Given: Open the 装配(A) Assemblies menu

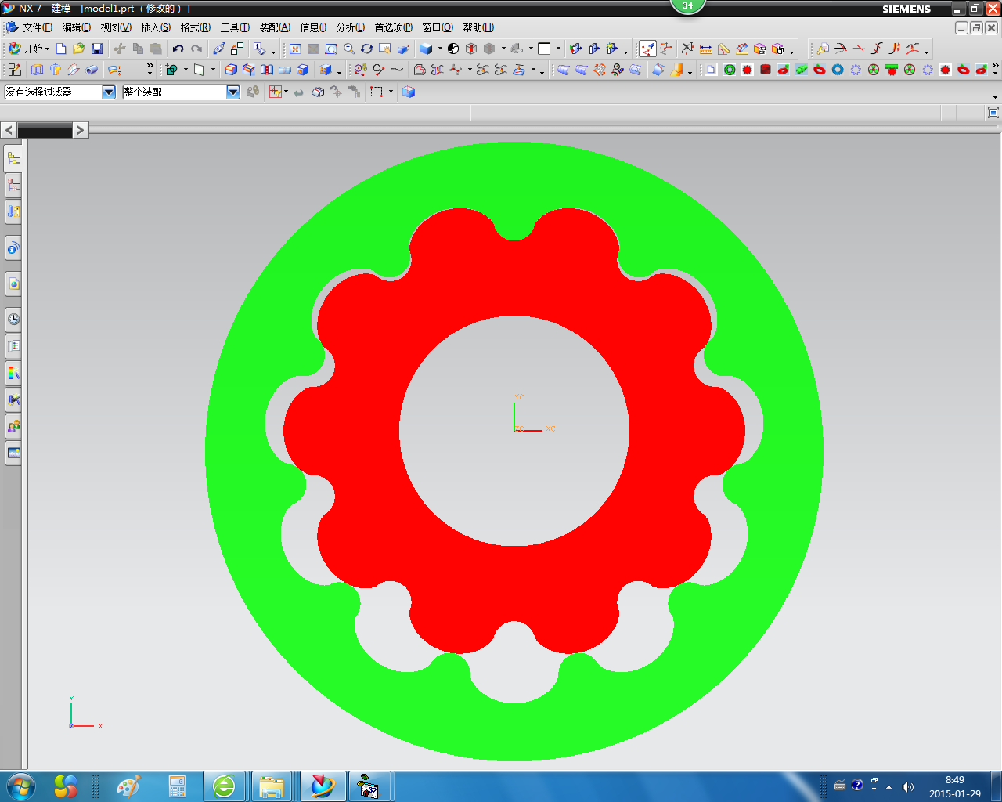Looking at the screenshot, I should pyautogui.click(x=275, y=27).
